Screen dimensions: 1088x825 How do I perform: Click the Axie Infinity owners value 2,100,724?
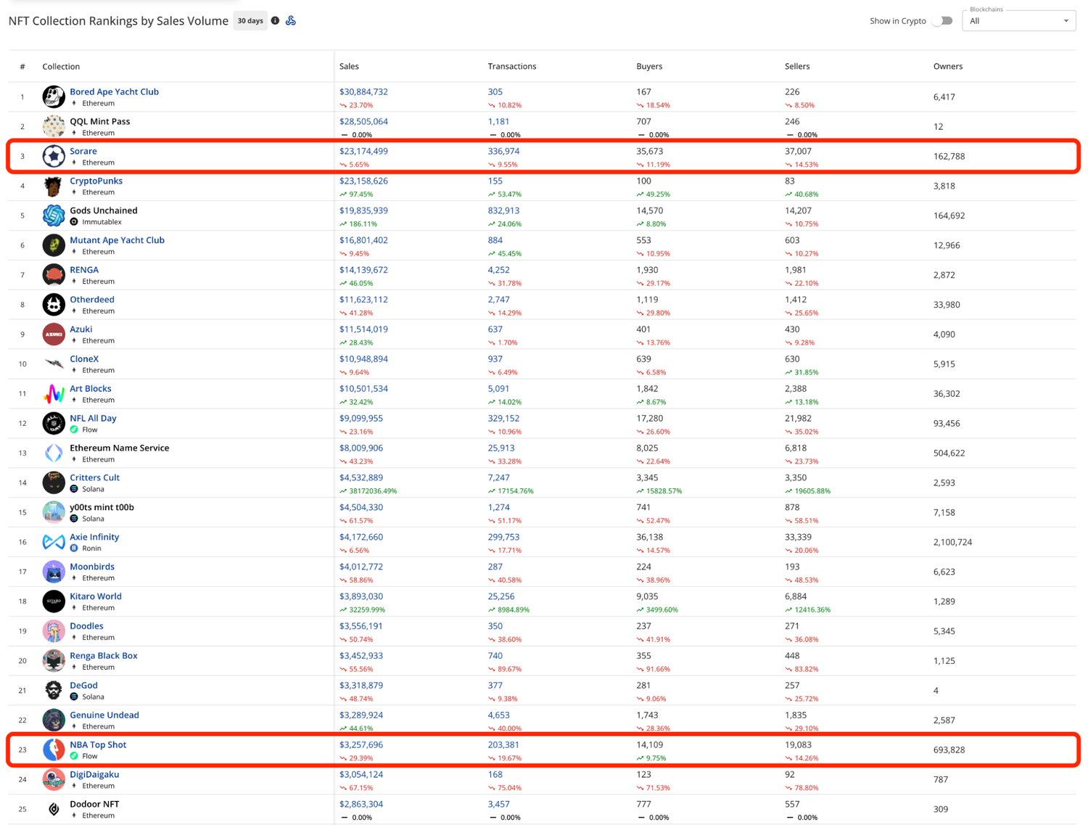point(952,542)
